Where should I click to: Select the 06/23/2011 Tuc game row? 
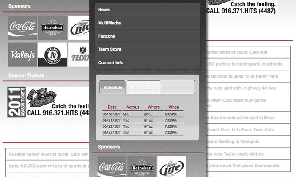tap(143, 132)
